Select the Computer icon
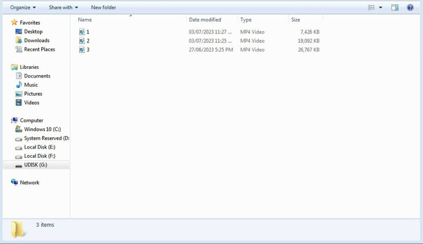Screen dimensions: 423x244 tap(14, 120)
